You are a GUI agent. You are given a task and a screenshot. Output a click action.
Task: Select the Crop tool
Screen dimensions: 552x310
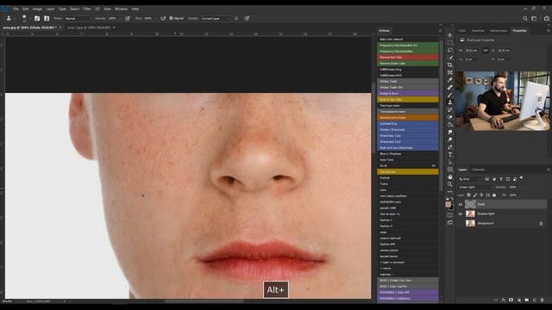pos(450,65)
